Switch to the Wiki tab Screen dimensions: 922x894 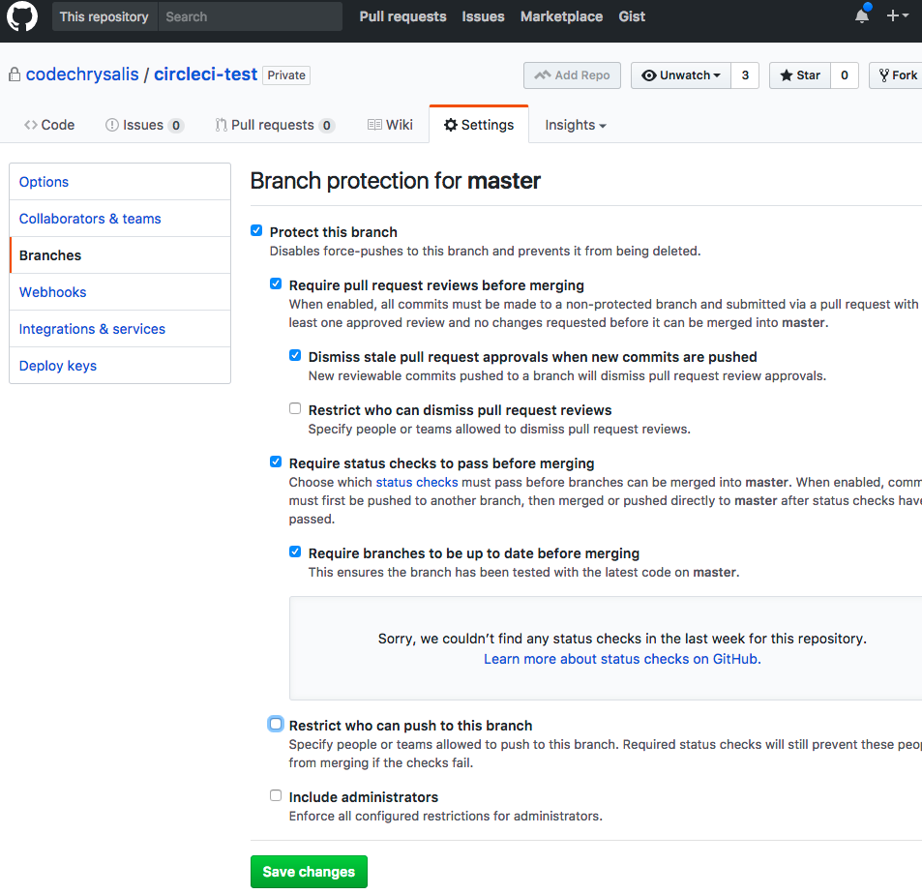(x=390, y=124)
